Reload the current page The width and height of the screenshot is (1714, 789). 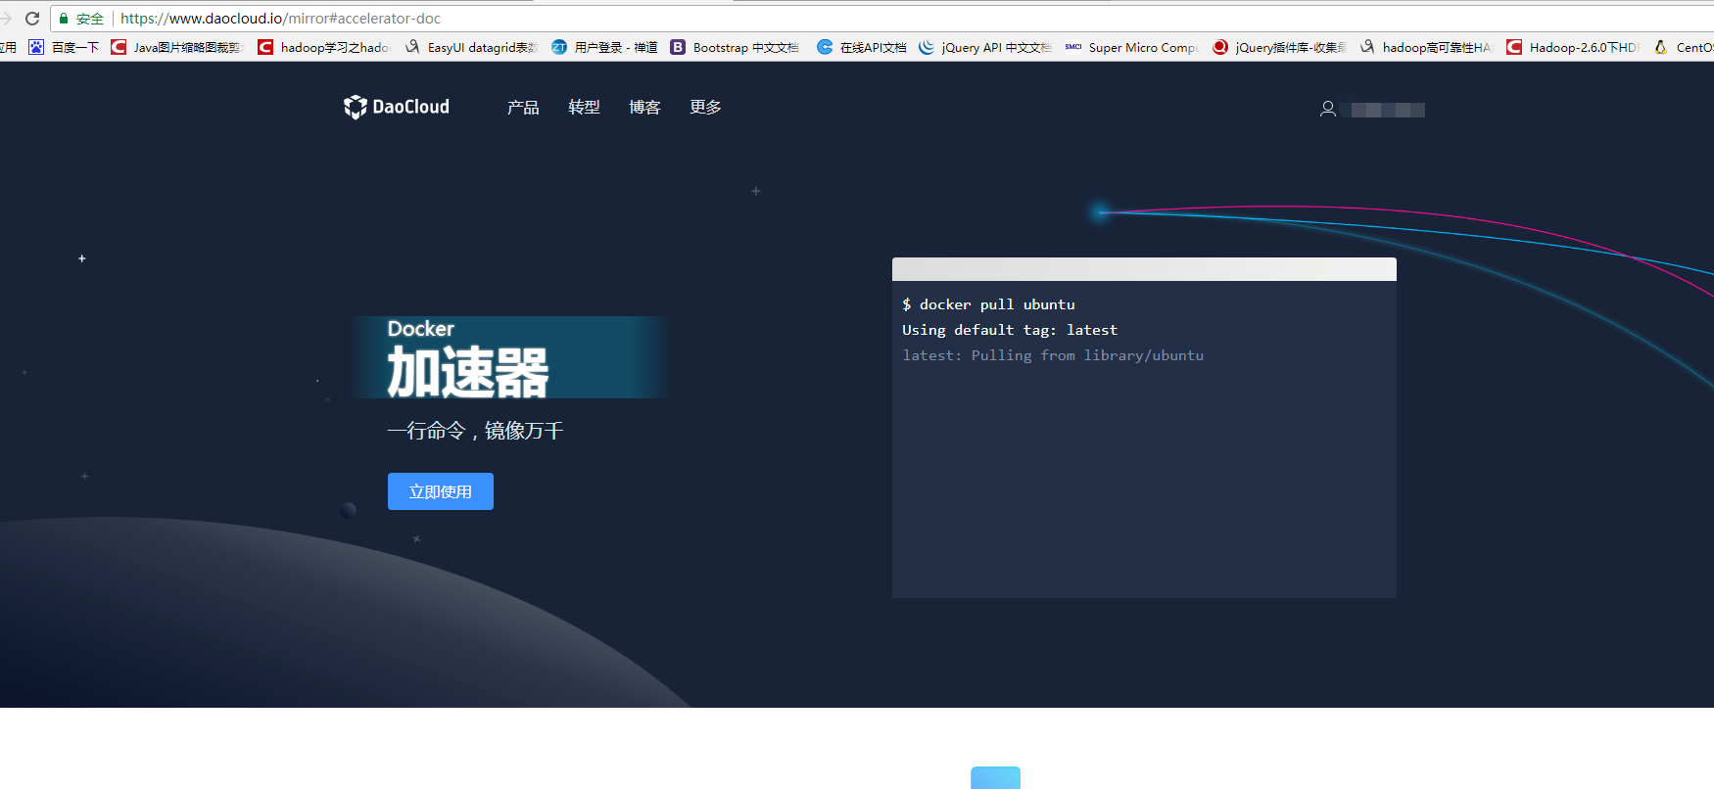point(32,19)
